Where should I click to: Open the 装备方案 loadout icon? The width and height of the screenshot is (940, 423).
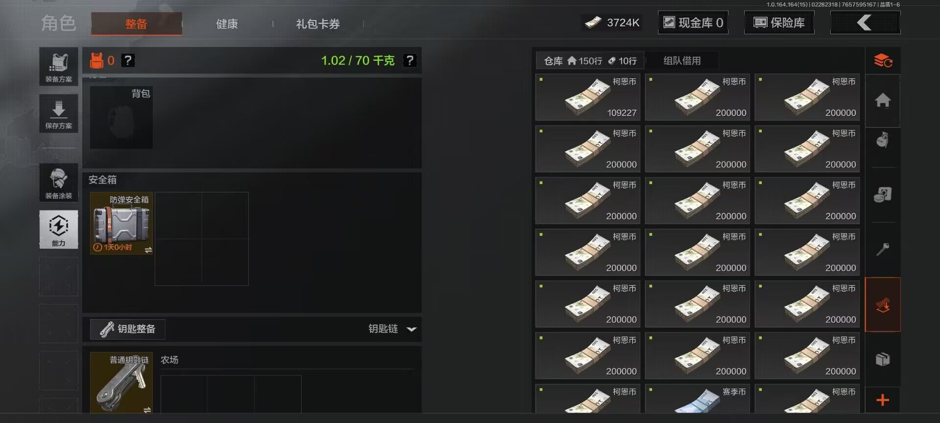[59, 66]
